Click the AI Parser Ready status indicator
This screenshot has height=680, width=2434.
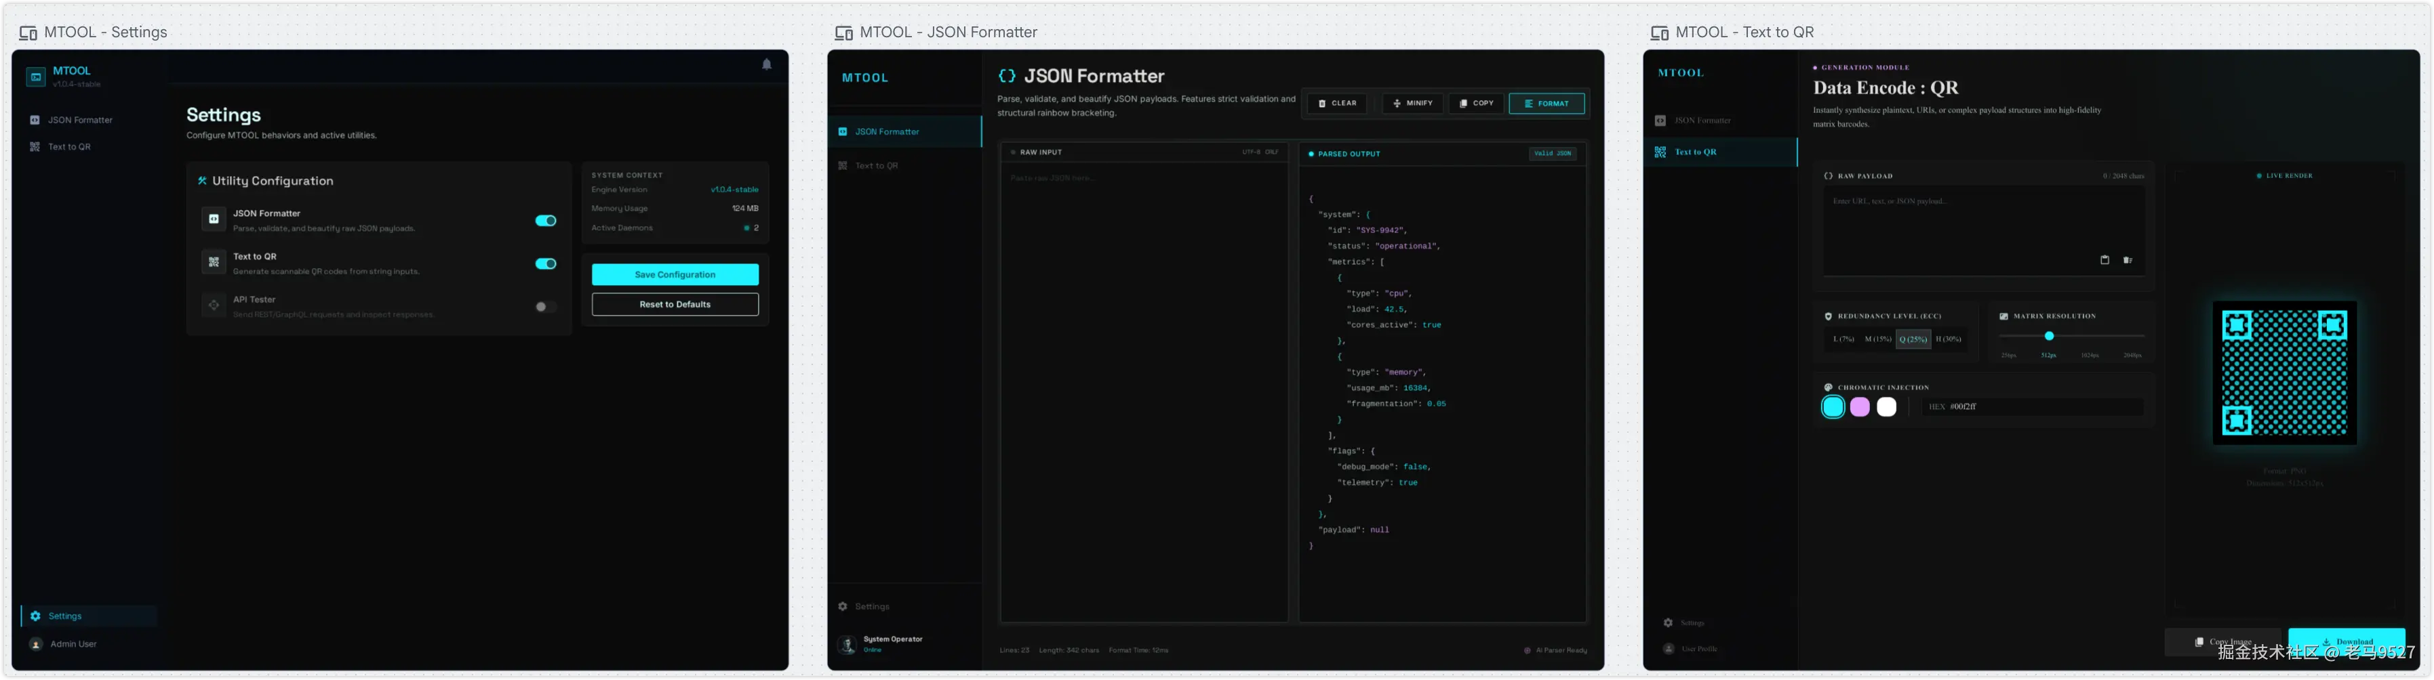coord(1555,650)
